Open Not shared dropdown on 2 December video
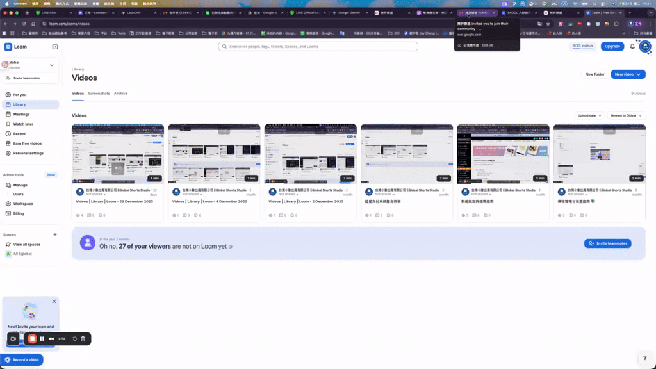 289,195
